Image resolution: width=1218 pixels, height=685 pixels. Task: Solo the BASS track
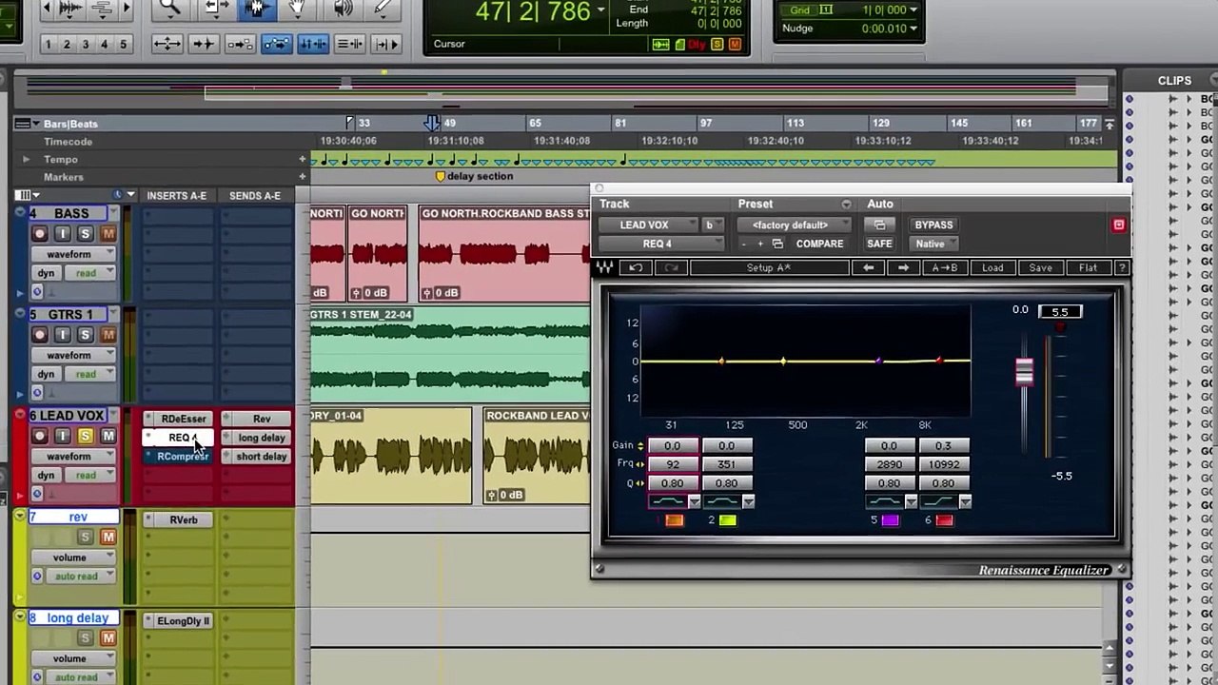coord(85,234)
